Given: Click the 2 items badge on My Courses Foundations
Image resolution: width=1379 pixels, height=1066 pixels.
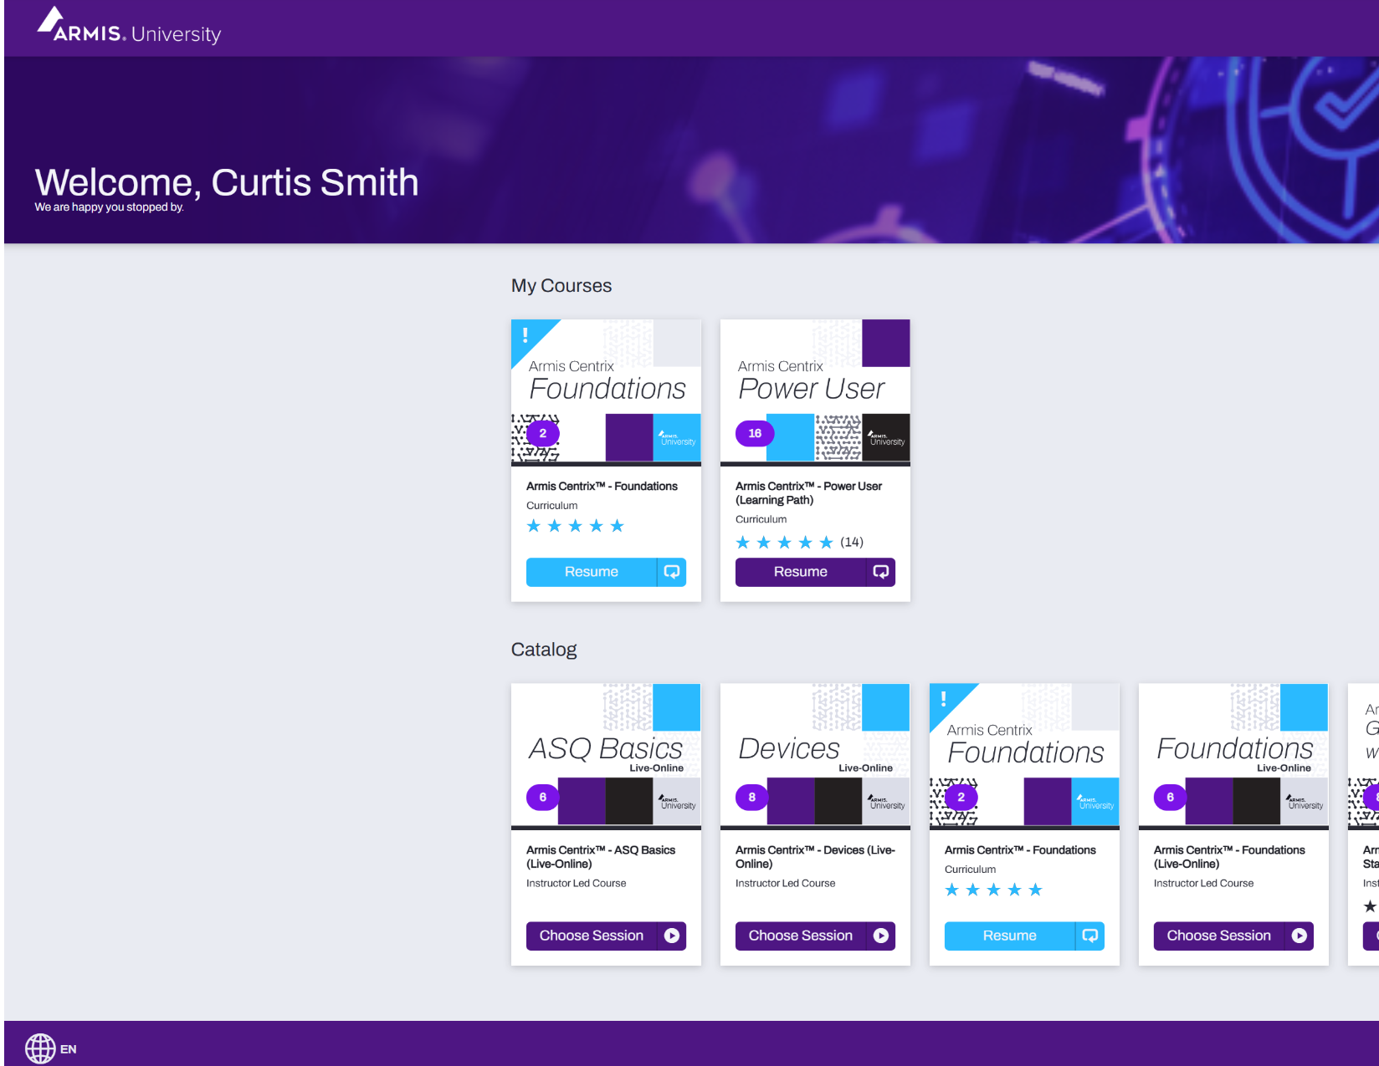Looking at the screenshot, I should click(543, 433).
